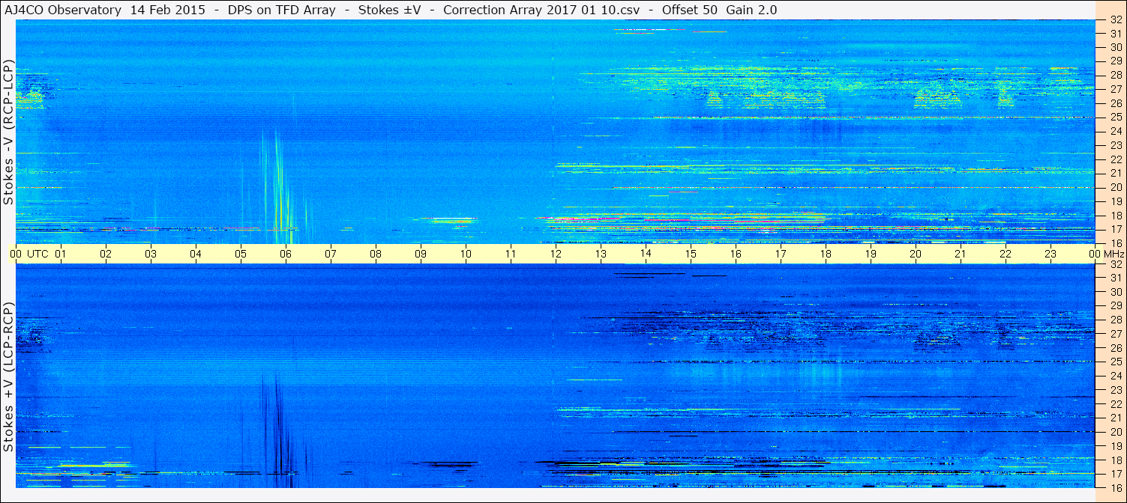Click the "14 Feb 2015" date in title
This screenshot has width=1127, height=503.
[x=166, y=10]
